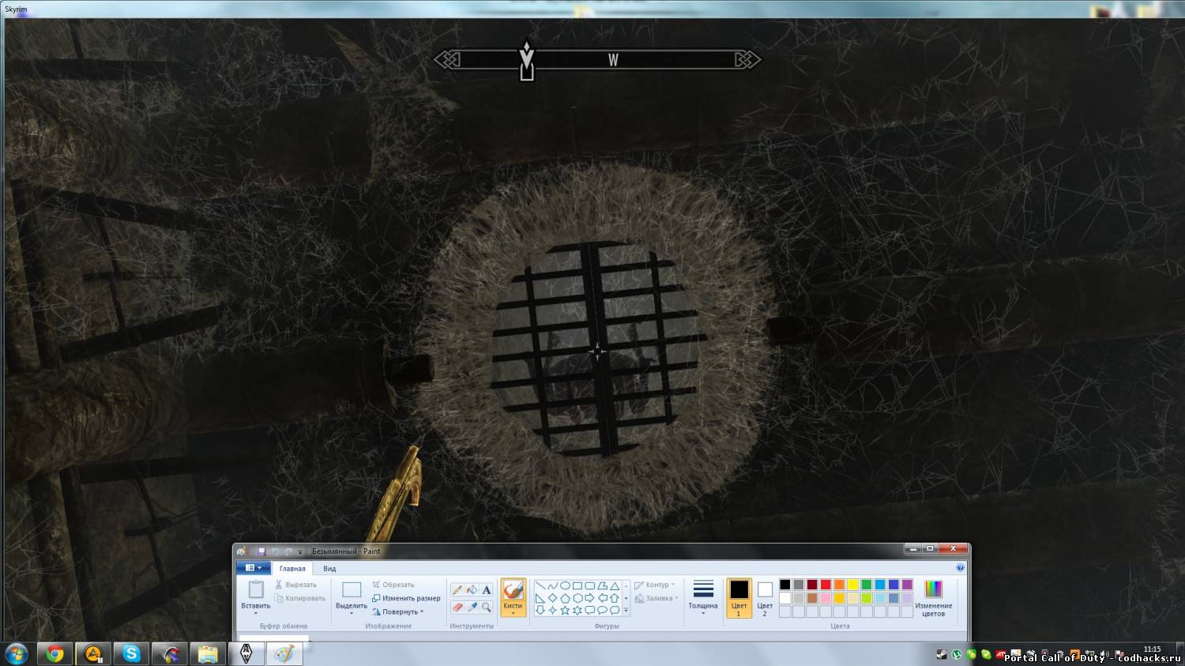
Task: Switch to the Вид ribbon tab
Action: coord(329,568)
